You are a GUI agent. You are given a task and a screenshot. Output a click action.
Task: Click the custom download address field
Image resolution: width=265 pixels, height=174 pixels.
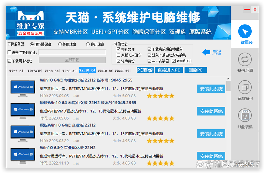pos(72,52)
